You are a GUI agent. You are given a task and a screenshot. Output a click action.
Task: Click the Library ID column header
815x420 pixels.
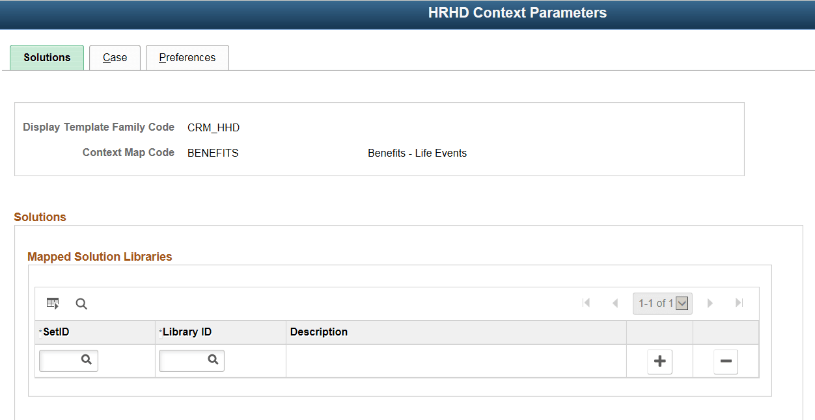(189, 332)
